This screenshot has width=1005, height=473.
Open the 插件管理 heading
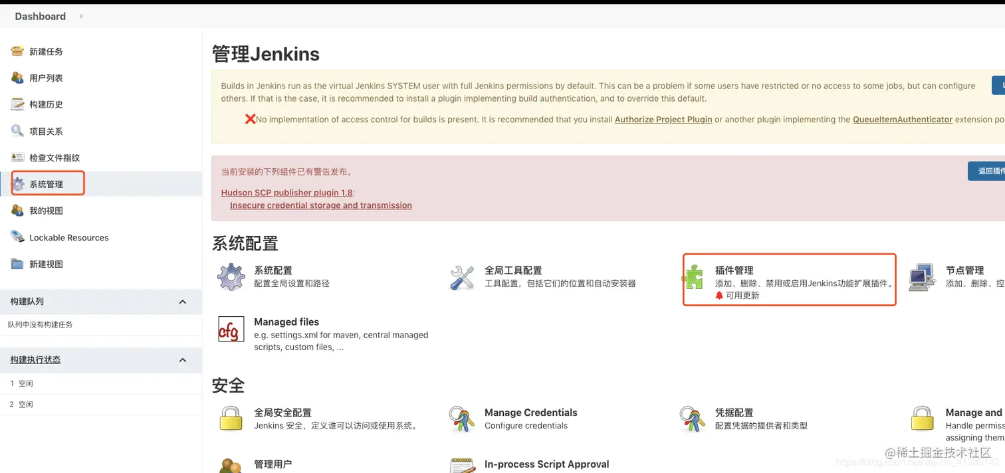tap(734, 270)
